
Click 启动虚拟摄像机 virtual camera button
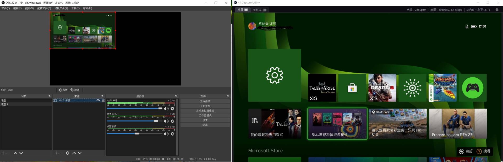[205, 111]
